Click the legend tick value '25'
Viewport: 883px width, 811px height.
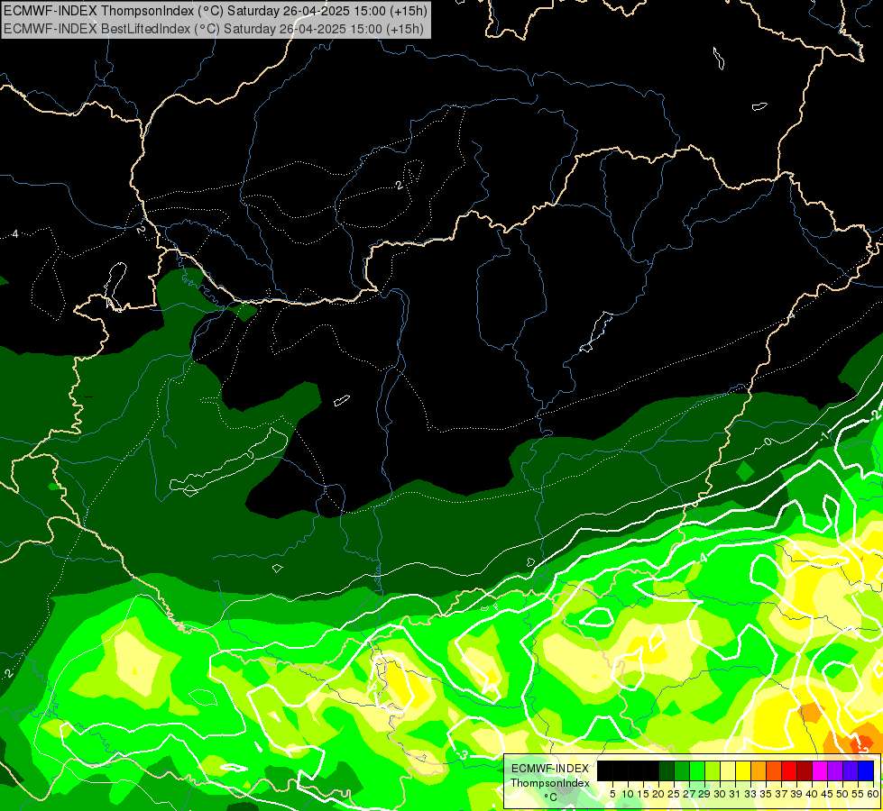[674, 794]
